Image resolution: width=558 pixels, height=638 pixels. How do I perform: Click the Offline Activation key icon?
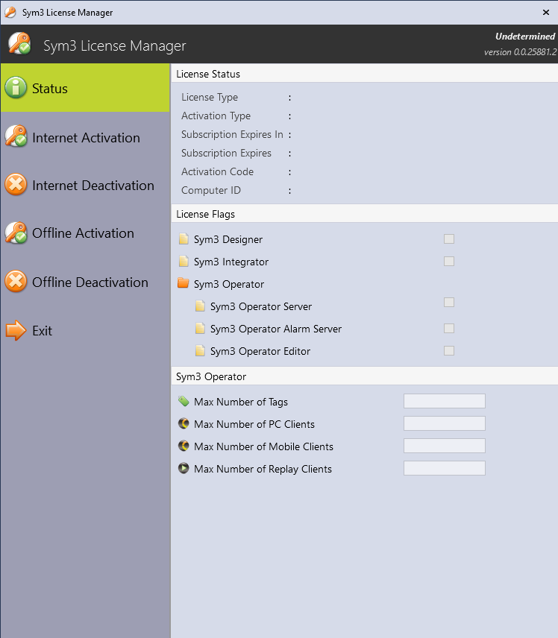coord(16,233)
